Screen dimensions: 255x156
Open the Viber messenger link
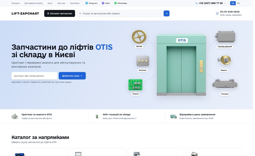pyautogui.click(x=106, y=3)
